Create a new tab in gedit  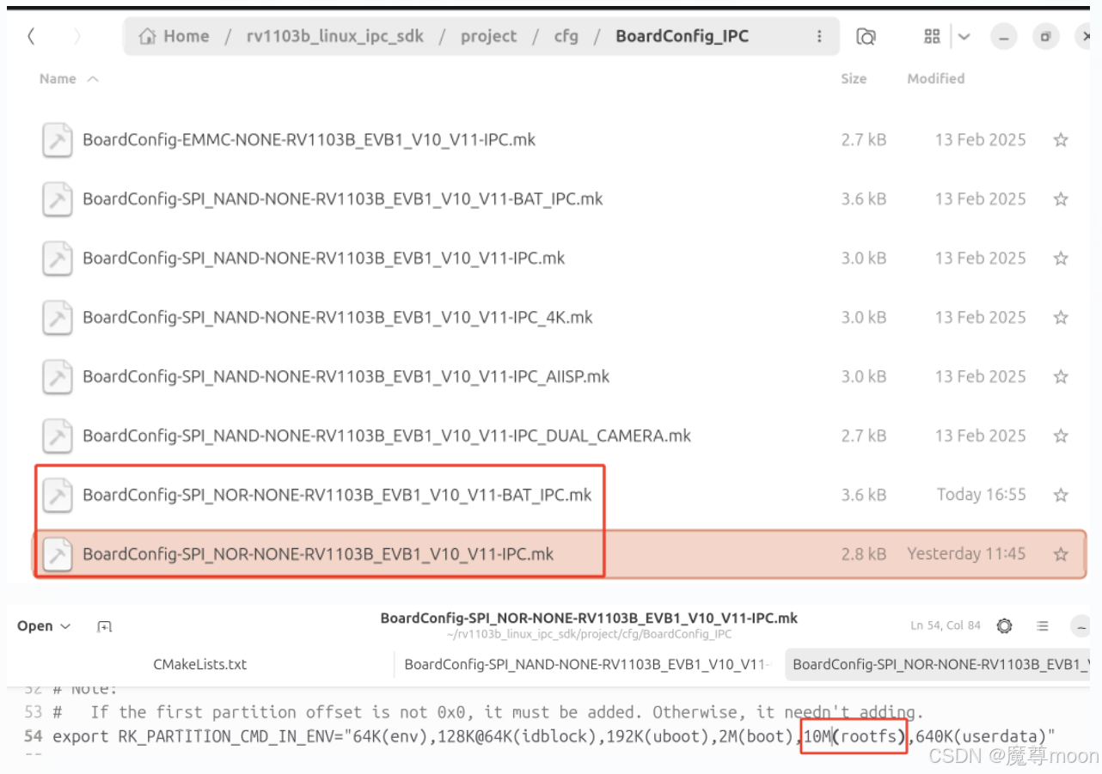(x=102, y=626)
